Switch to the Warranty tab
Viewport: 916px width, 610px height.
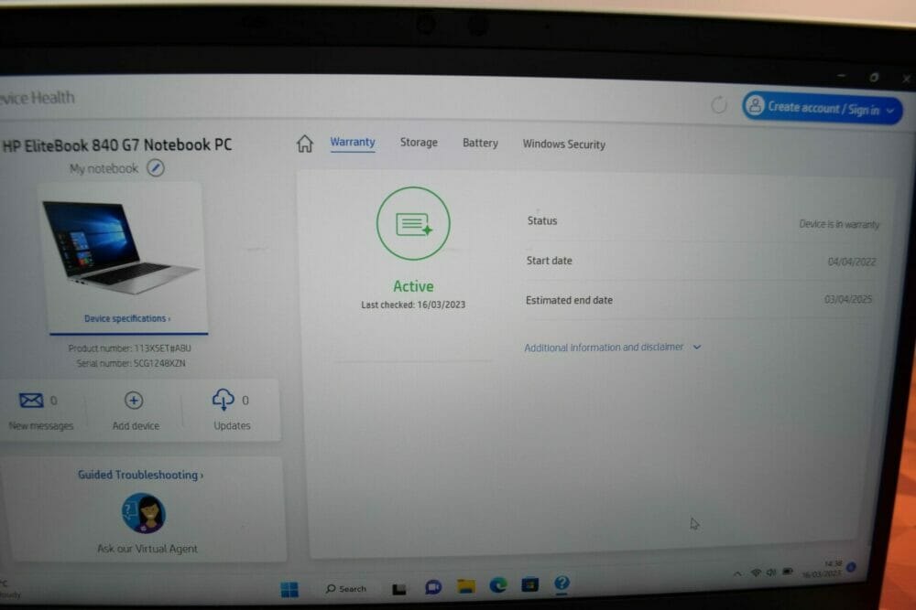click(x=353, y=142)
